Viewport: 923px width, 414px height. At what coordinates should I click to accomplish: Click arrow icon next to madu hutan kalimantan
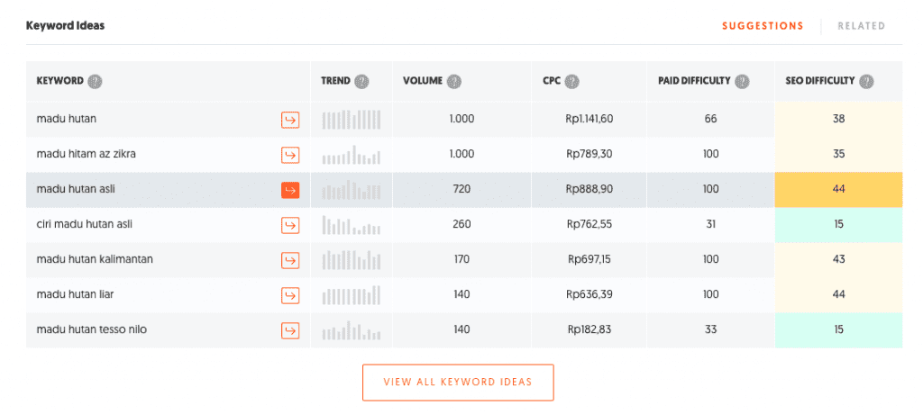coord(290,260)
